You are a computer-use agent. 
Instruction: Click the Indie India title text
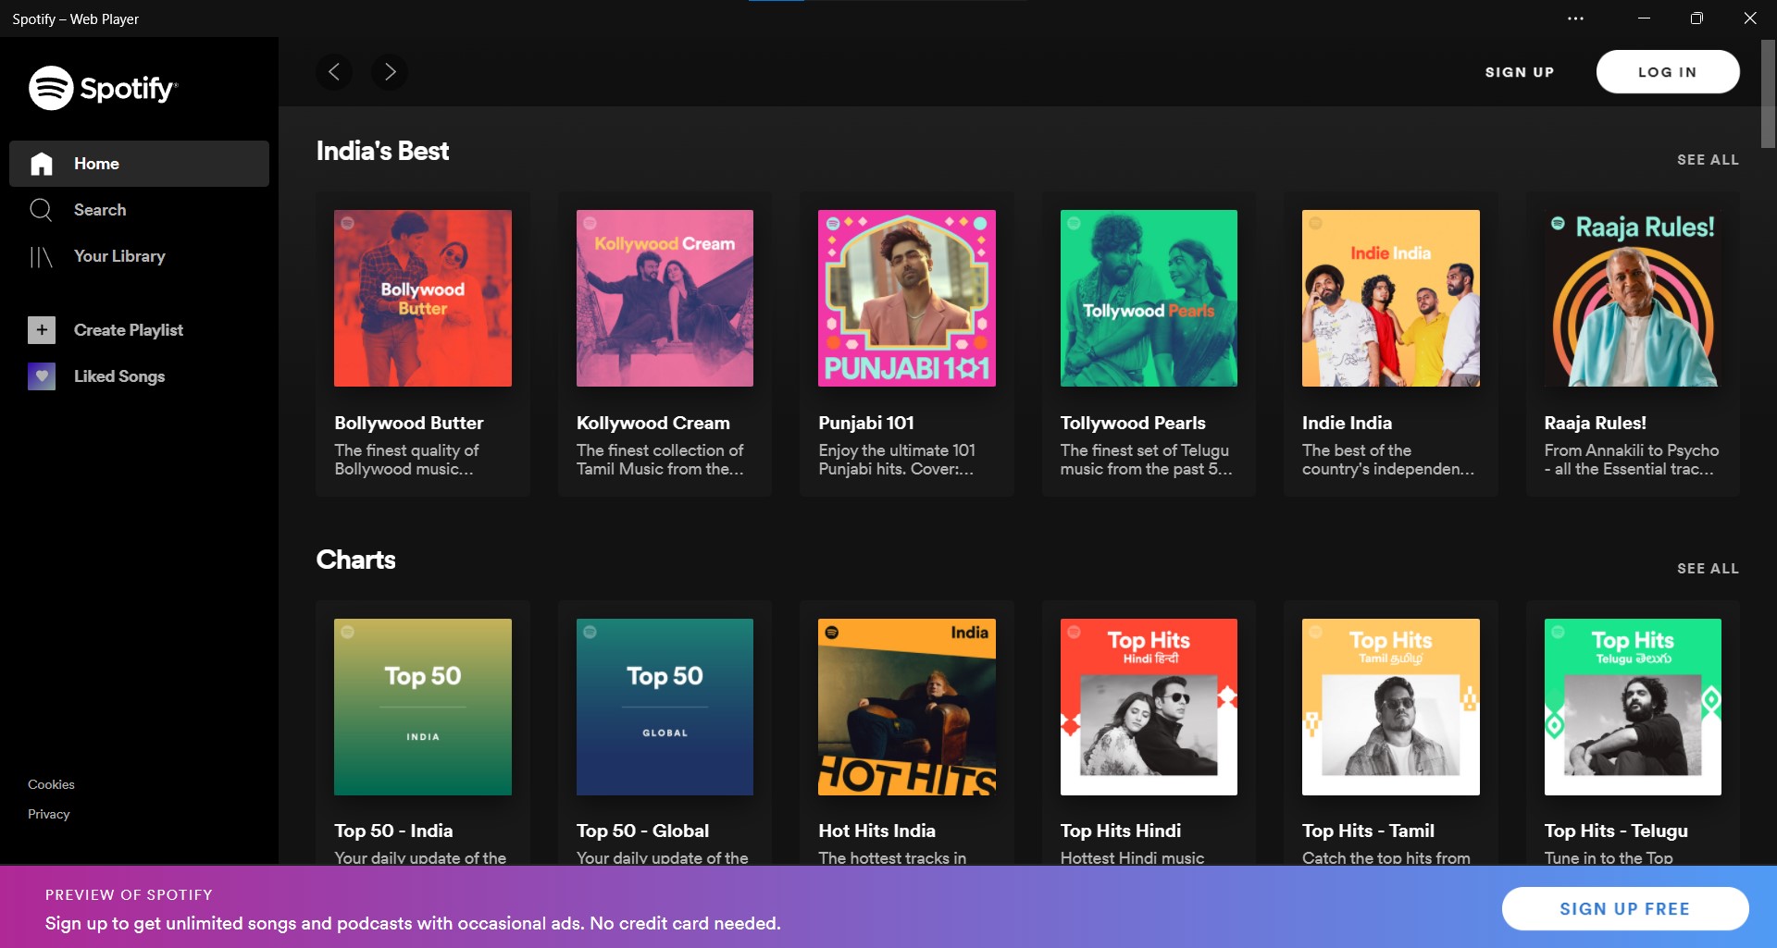pos(1347,423)
